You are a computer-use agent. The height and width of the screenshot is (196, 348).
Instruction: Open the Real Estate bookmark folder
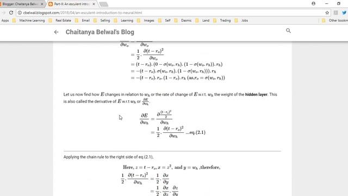tap(60, 21)
